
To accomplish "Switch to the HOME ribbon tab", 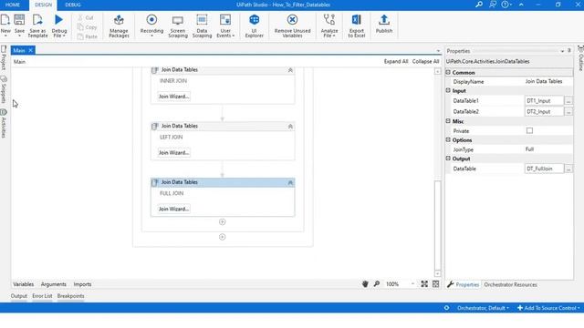I will [13, 5].
